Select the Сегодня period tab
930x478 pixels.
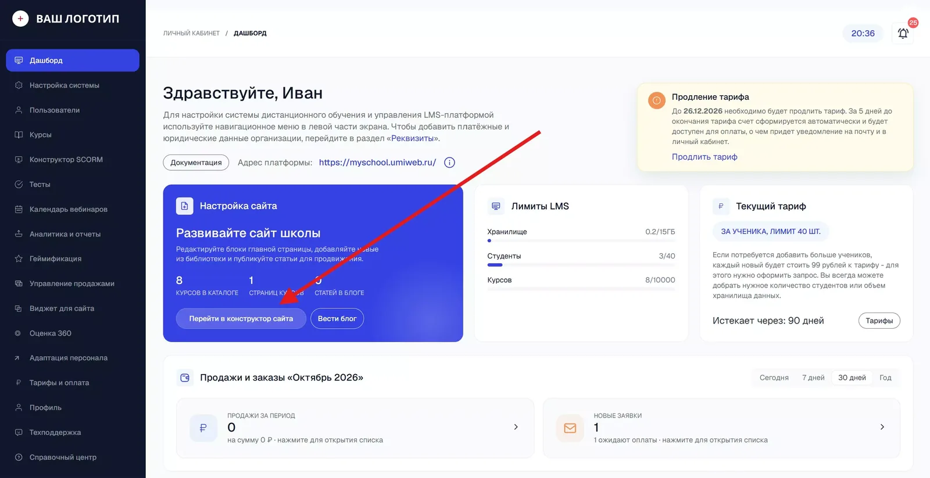(x=774, y=378)
